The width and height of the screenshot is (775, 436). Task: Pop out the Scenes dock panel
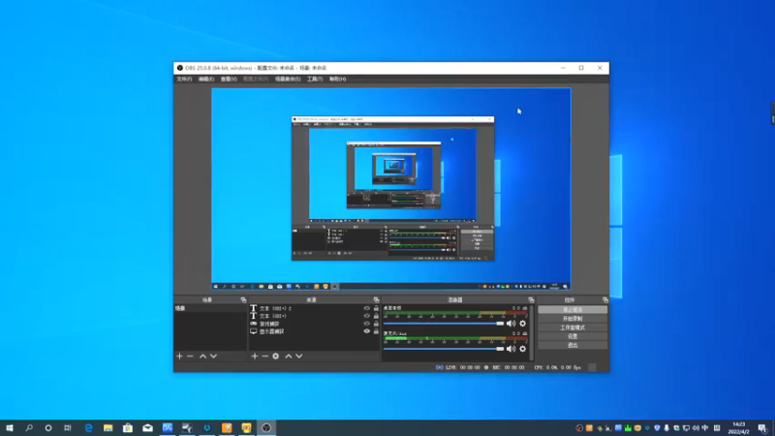pyautogui.click(x=243, y=299)
